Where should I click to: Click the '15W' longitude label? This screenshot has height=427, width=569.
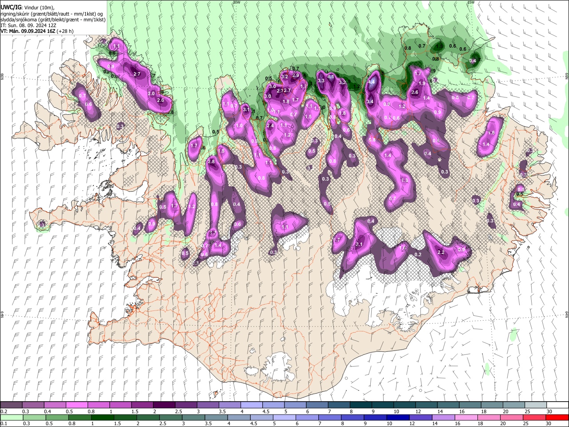point(471,2)
